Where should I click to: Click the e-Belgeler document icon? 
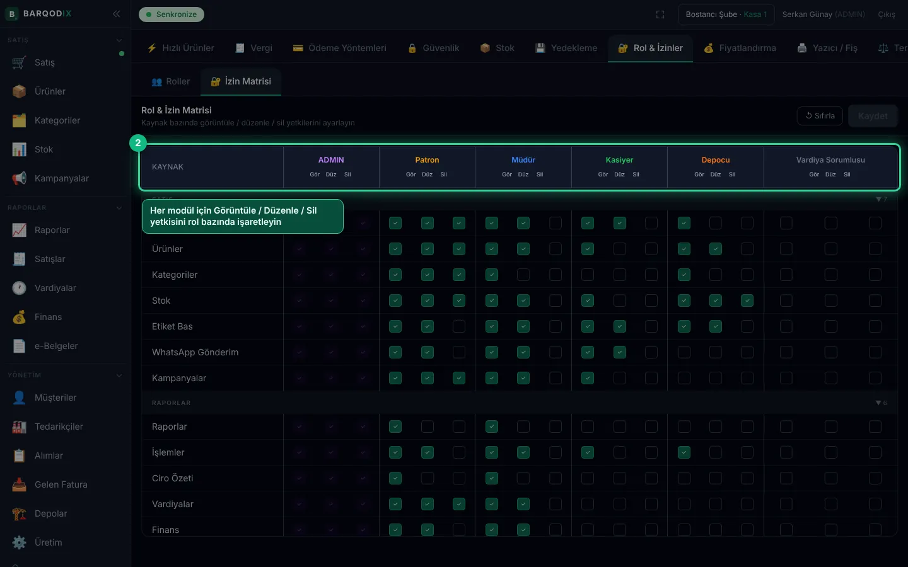pos(20,346)
